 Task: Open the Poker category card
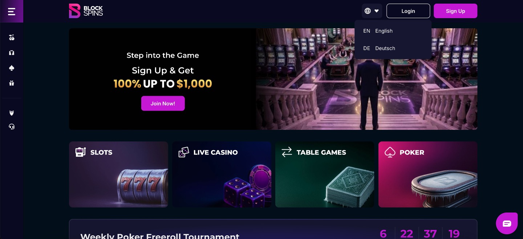tap(428, 174)
